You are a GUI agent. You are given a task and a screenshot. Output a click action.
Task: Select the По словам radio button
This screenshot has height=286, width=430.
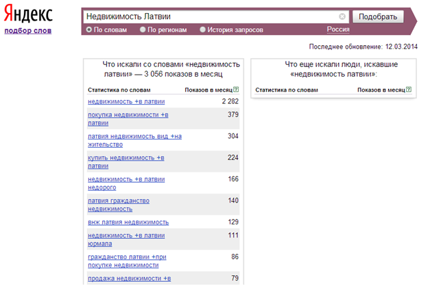click(89, 29)
